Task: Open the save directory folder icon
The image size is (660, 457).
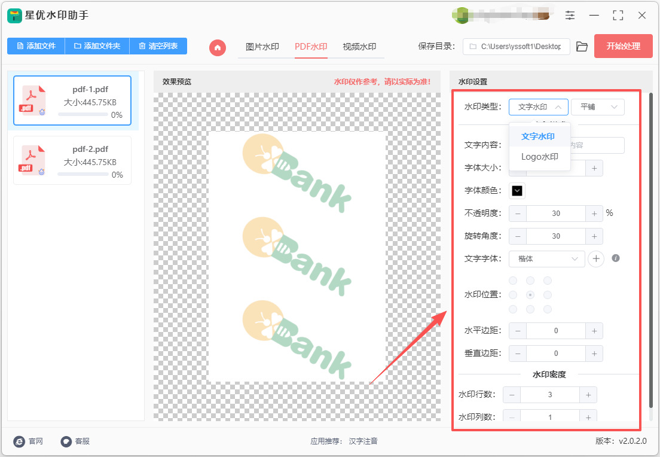Action: tap(582, 46)
